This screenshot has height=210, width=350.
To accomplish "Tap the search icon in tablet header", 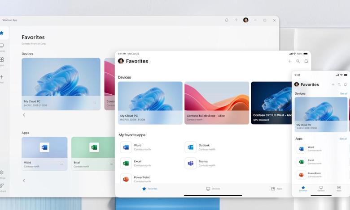I will coord(298,61).
